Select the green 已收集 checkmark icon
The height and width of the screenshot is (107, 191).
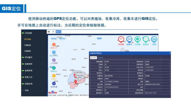(137, 39)
